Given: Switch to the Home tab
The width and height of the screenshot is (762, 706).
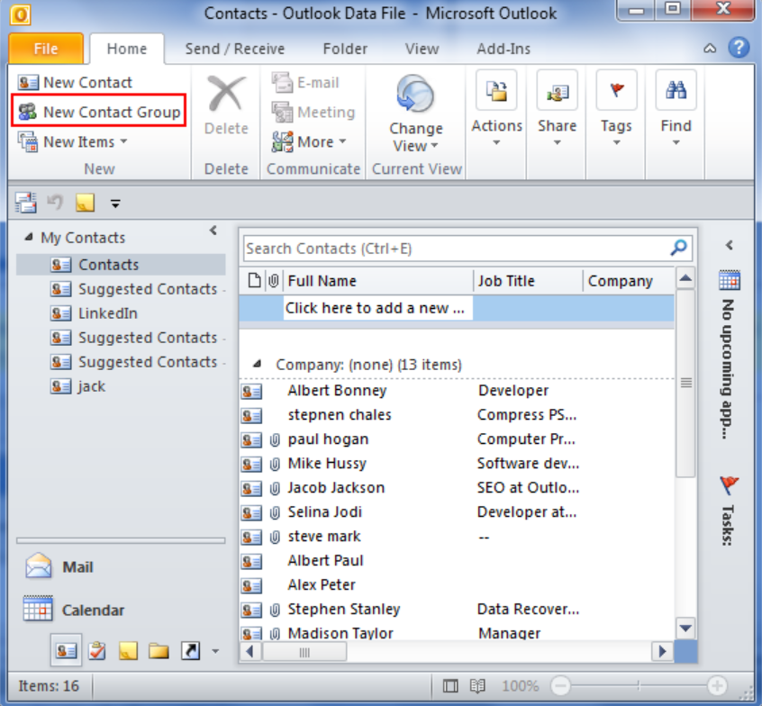Looking at the screenshot, I should click(x=127, y=49).
